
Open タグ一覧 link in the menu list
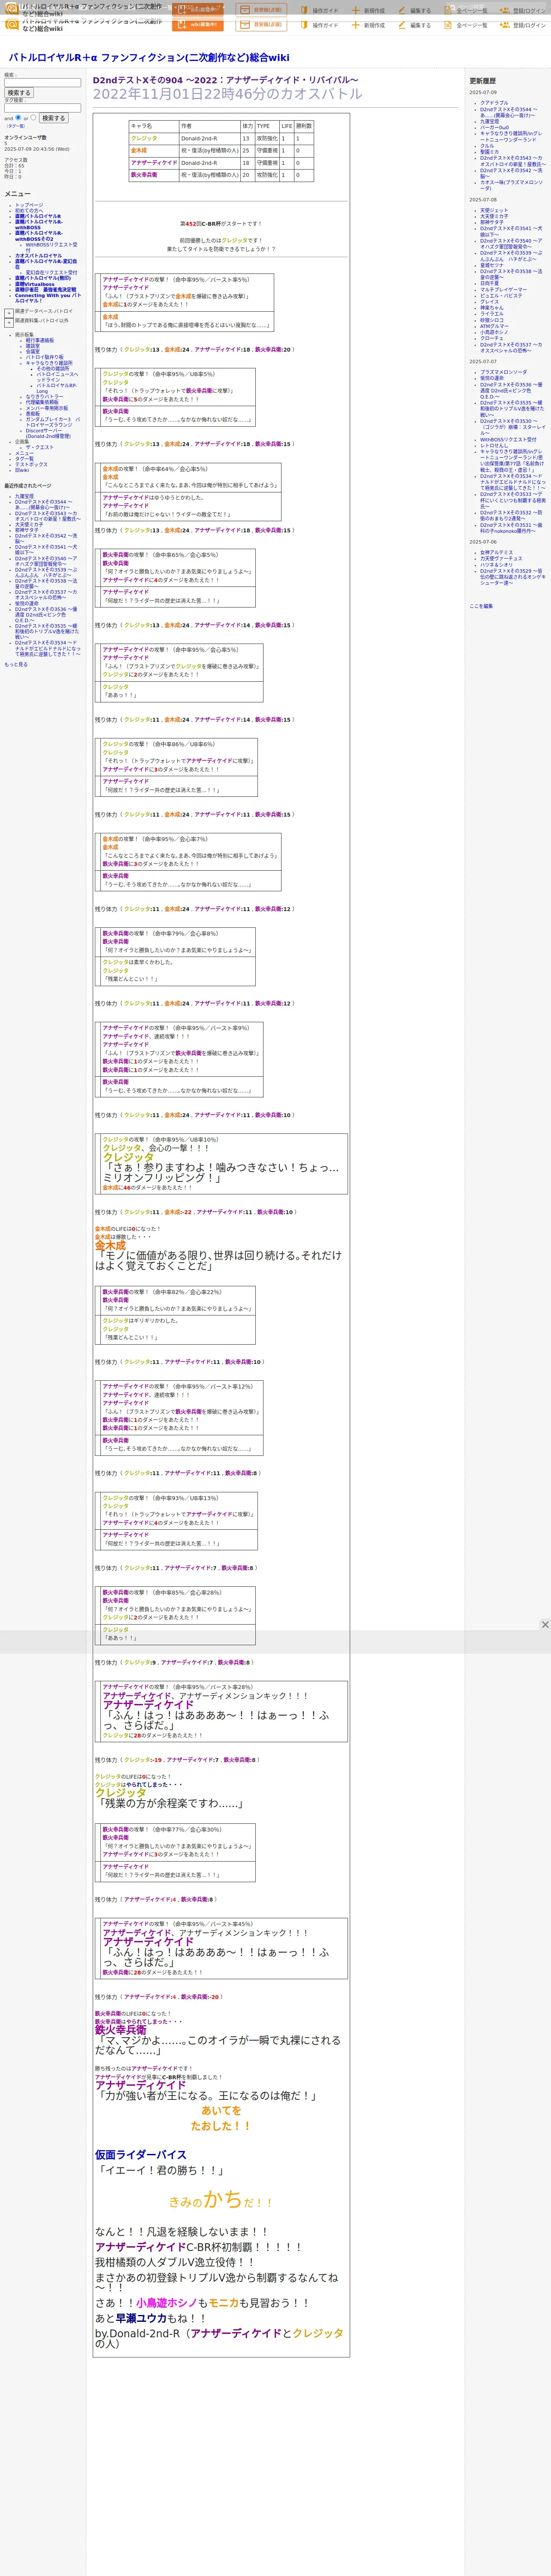tap(24, 459)
